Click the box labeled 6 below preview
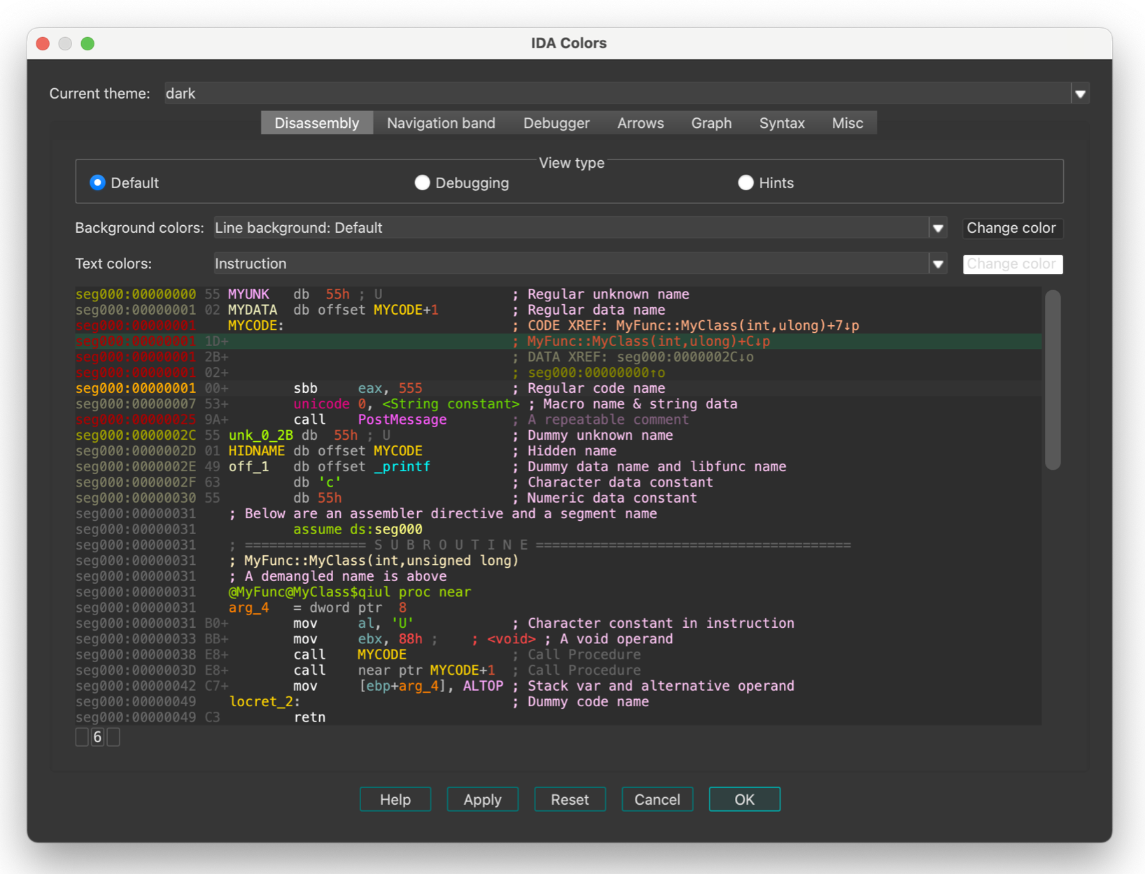The height and width of the screenshot is (874, 1145). (97, 737)
